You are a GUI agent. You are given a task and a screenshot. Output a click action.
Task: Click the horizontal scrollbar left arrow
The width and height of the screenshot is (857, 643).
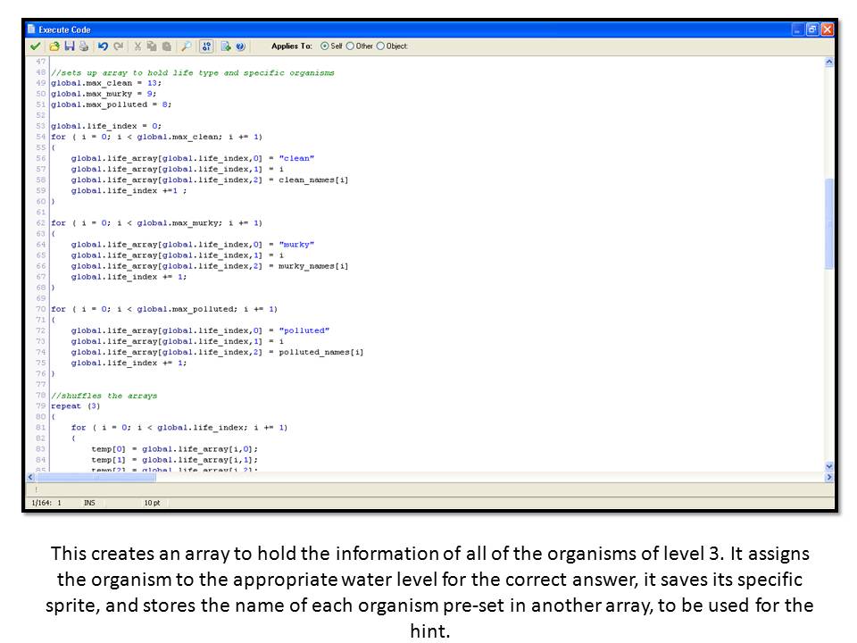30,477
